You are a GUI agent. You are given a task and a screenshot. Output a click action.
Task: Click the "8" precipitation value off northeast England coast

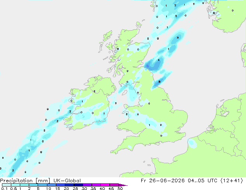[159, 82]
